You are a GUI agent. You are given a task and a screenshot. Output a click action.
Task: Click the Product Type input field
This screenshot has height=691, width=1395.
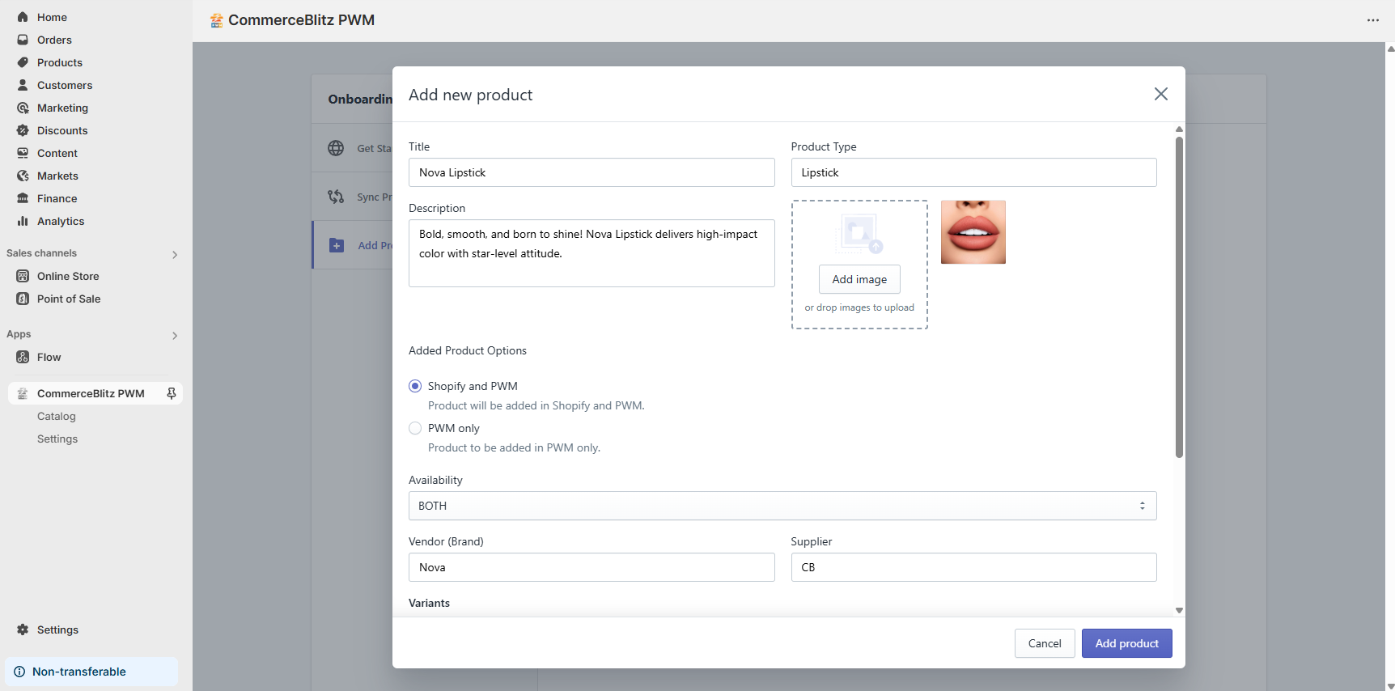click(x=973, y=172)
